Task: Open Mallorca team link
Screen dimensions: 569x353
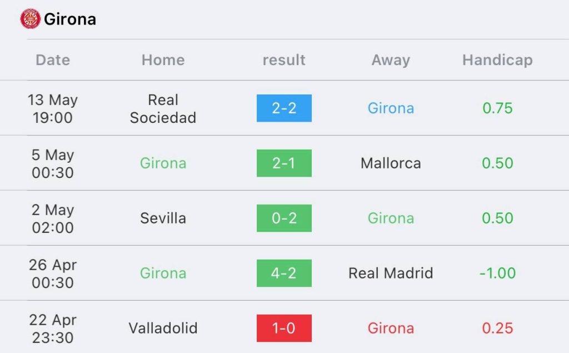Action: (x=391, y=163)
